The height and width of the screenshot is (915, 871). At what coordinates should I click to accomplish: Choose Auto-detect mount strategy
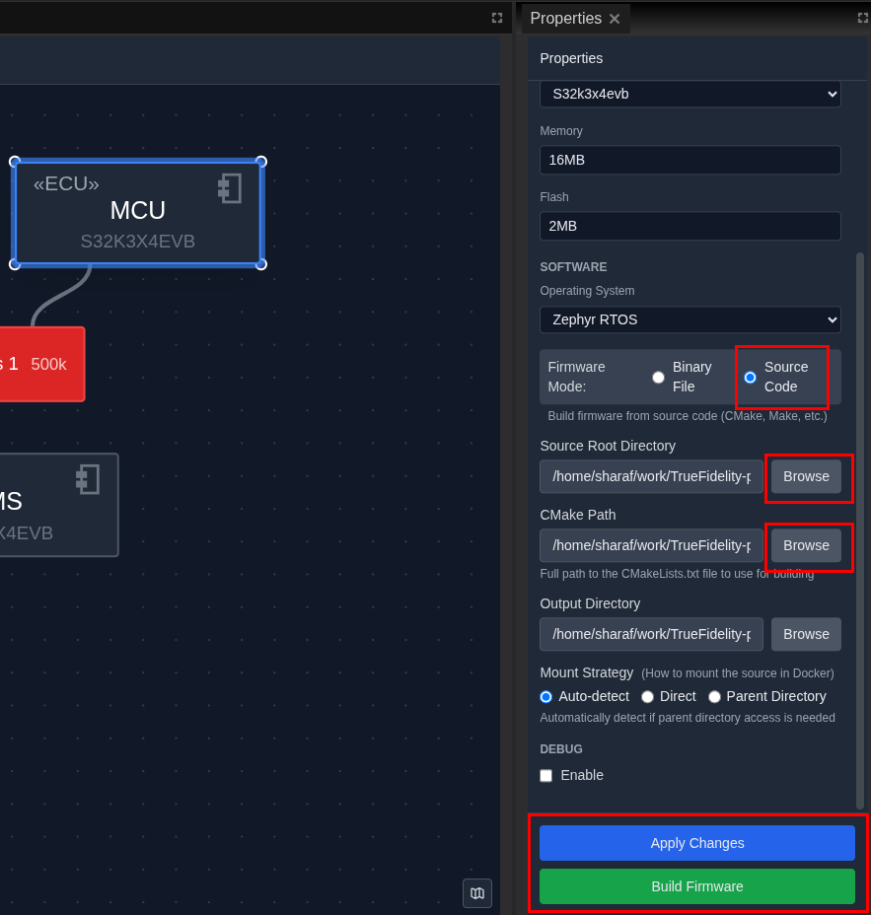coord(545,697)
